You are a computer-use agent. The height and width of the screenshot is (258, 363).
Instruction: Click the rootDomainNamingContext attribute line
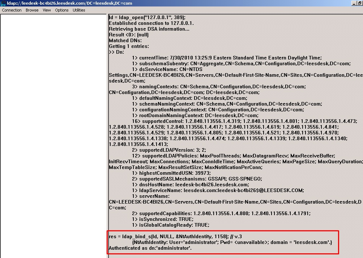pos(195,115)
